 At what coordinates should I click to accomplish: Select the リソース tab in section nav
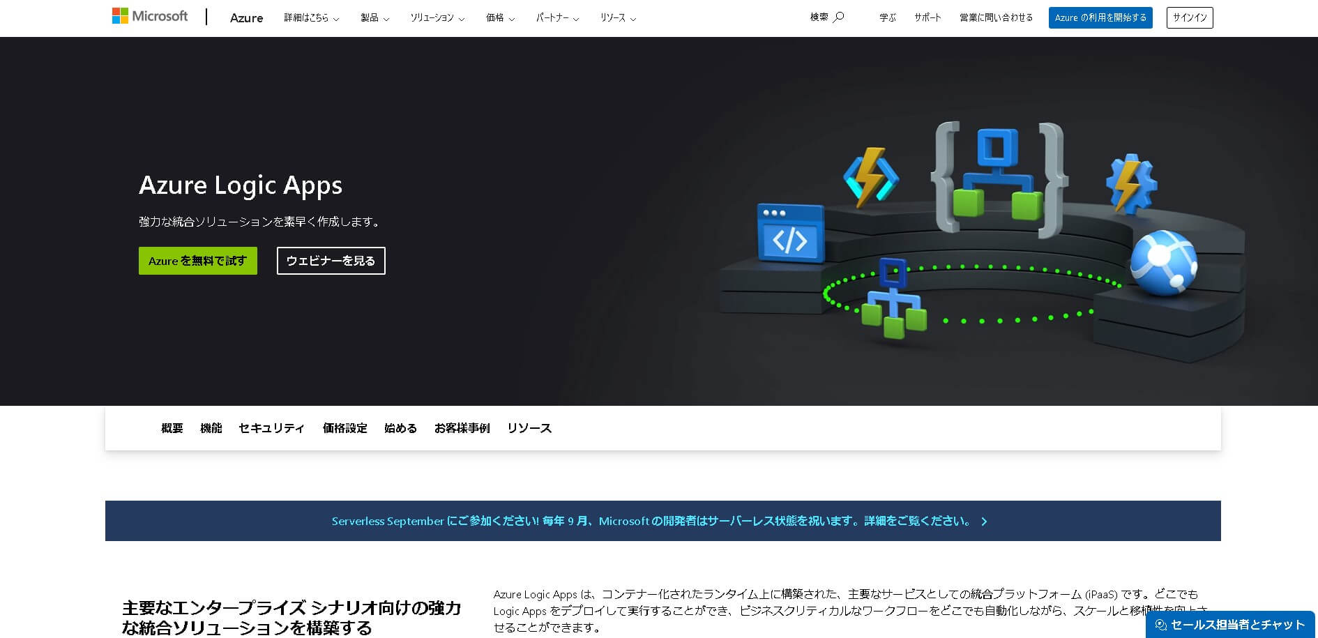click(x=529, y=428)
